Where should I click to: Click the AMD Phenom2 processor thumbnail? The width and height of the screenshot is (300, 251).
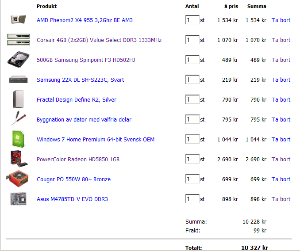pyautogui.click(x=19, y=19)
